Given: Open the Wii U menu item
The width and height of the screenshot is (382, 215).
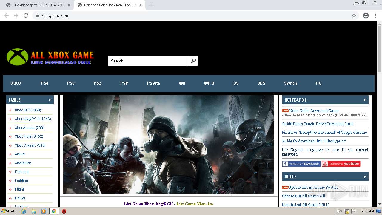Looking at the screenshot, I should pos(209,83).
